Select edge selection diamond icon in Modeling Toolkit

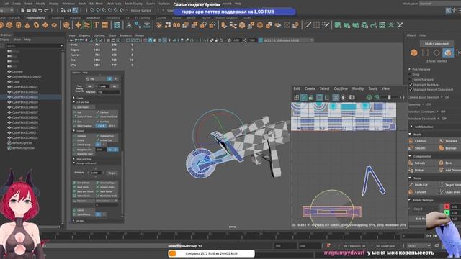click(x=437, y=53)
